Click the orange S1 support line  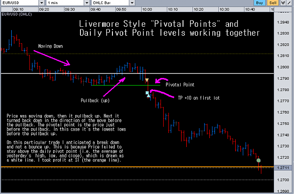(137, 167)
